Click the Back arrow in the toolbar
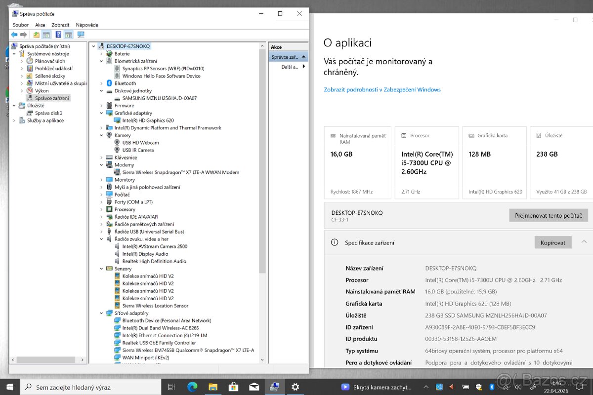 tap(14, 35)
